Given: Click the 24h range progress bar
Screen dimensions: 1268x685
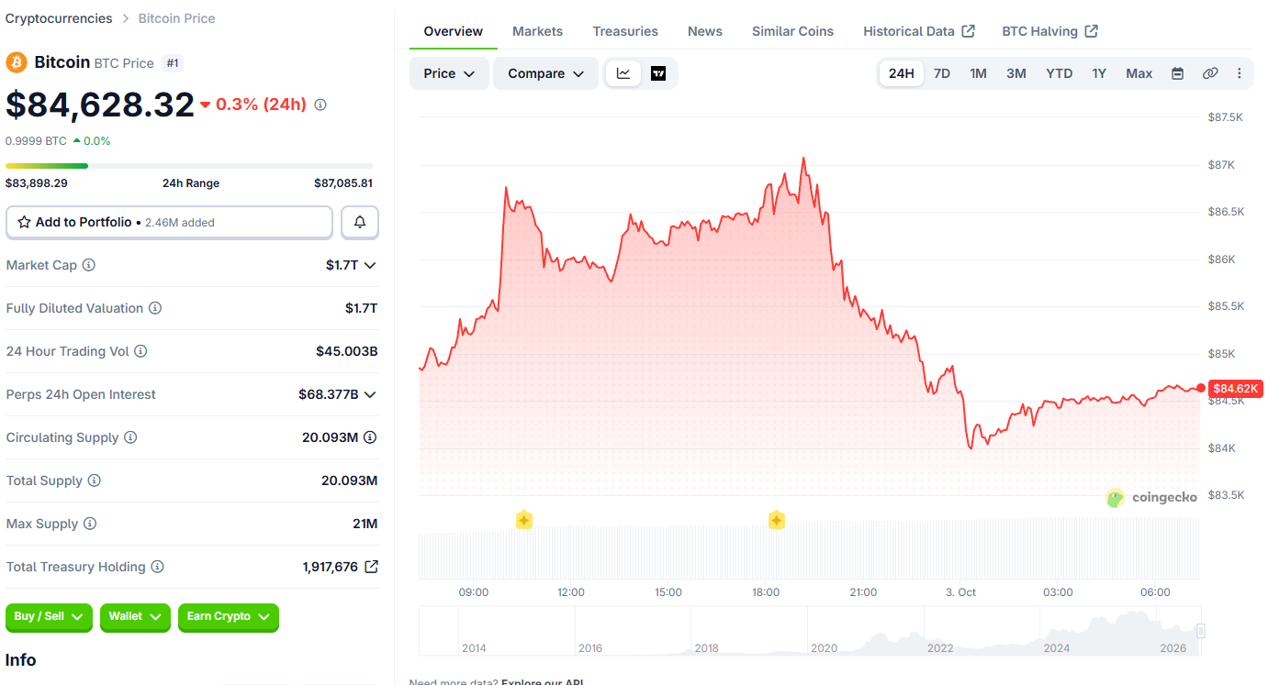Looking at the screenshot, I should coord(189,166).
